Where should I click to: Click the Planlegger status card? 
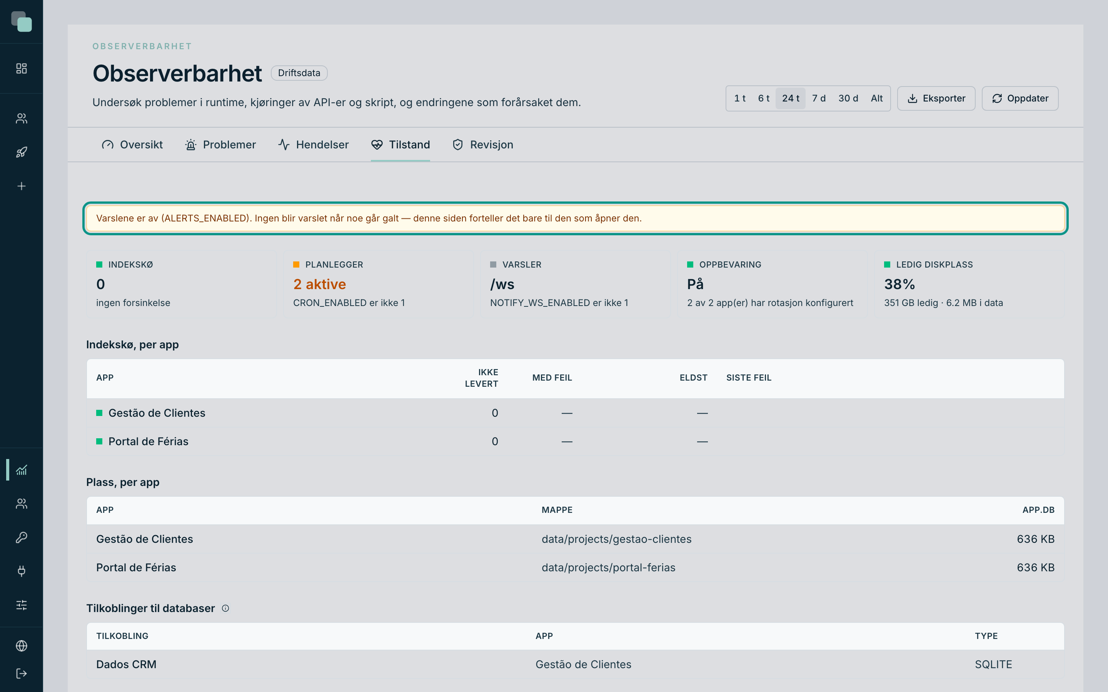(x=378, y=284)
